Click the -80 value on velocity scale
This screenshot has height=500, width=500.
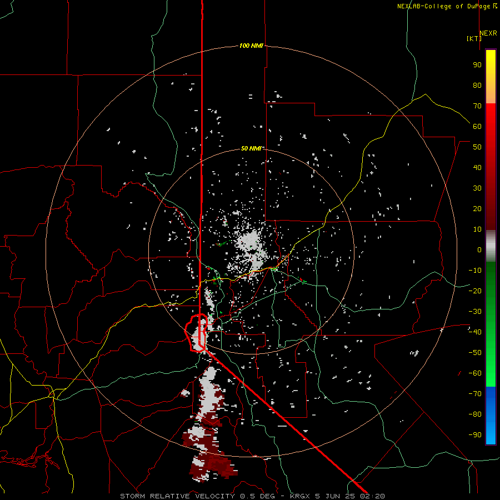[x=475, y=414]
